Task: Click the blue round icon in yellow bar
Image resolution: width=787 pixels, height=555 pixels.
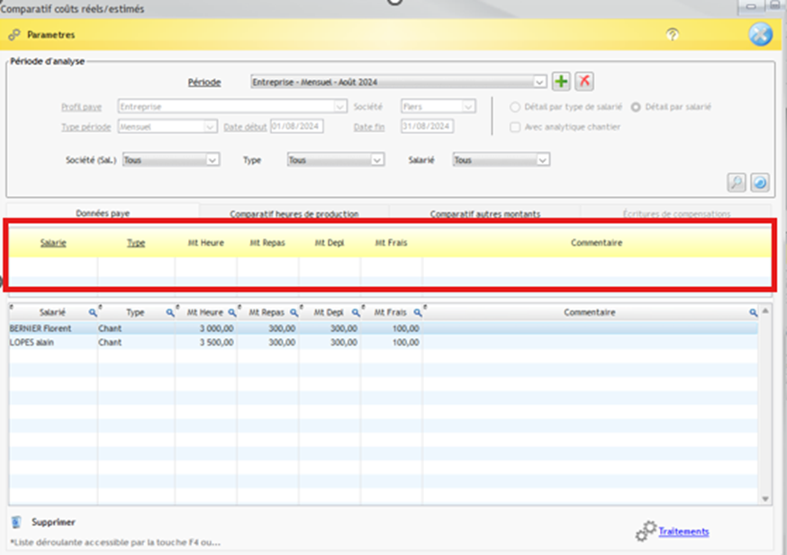Action: [760, 35]
